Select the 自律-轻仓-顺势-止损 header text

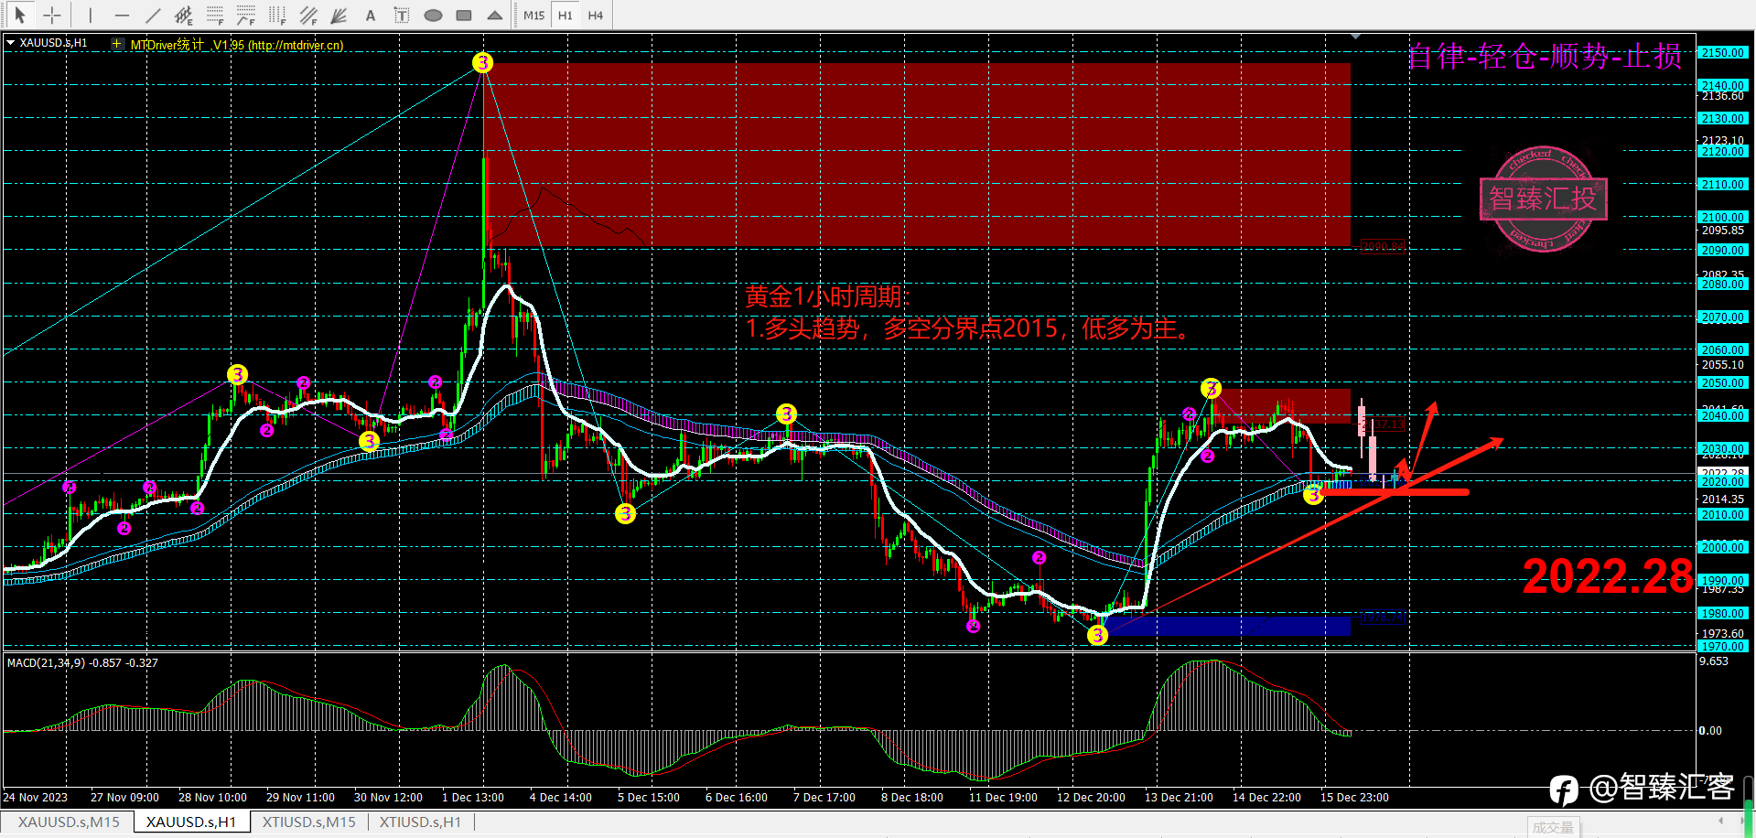pyautogui.click(x=1545, y=57)
